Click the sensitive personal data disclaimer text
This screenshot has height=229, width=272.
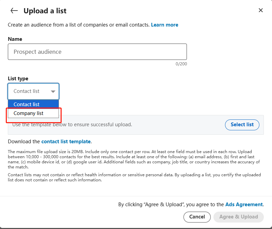(134, 177)
